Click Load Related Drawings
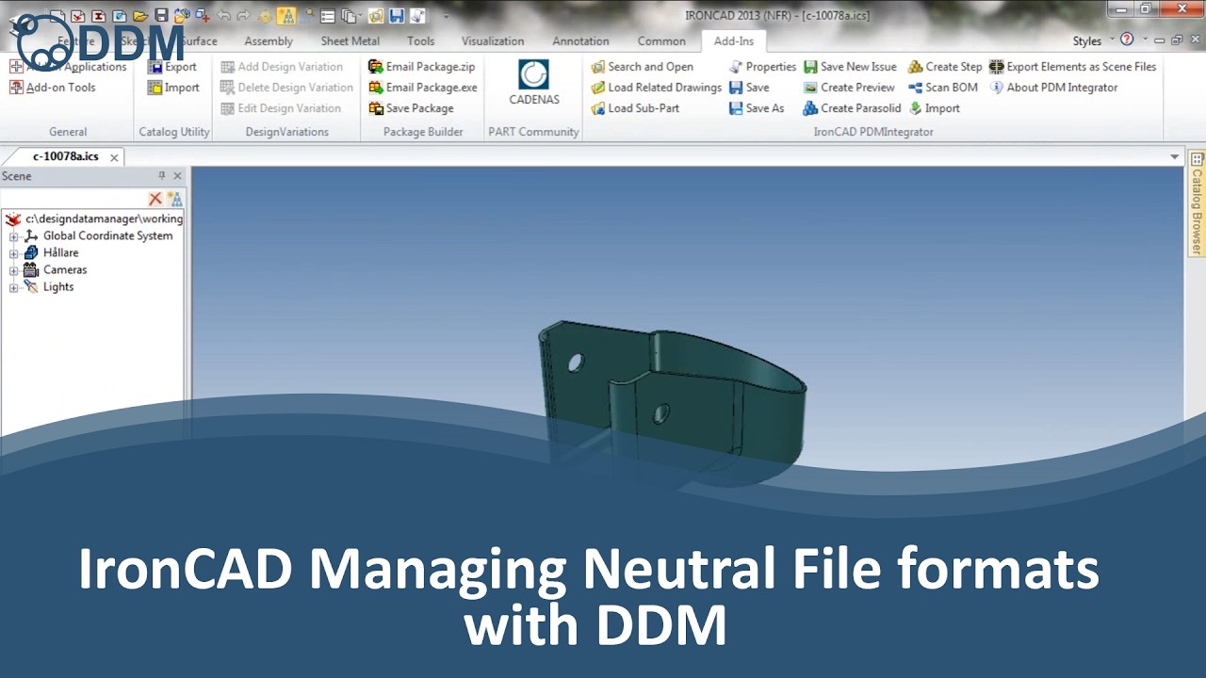 [656, 88]
